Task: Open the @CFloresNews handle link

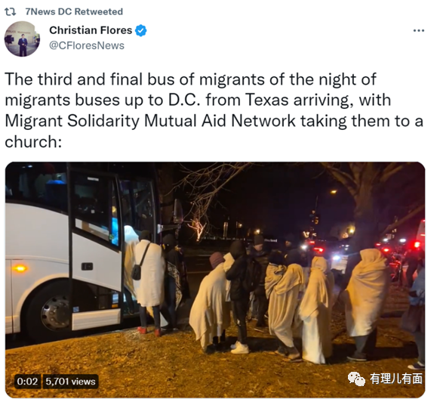Action: coord(87,45)
